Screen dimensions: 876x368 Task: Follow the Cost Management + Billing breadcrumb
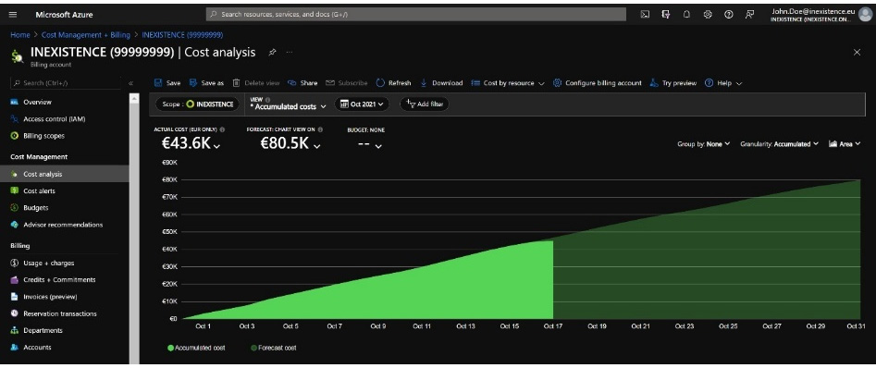85,34
